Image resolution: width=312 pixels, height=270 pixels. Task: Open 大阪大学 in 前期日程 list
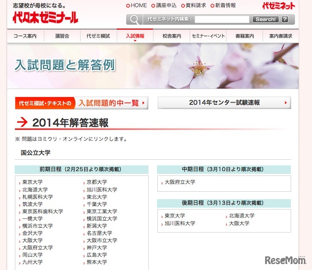(x=32, y=240)
